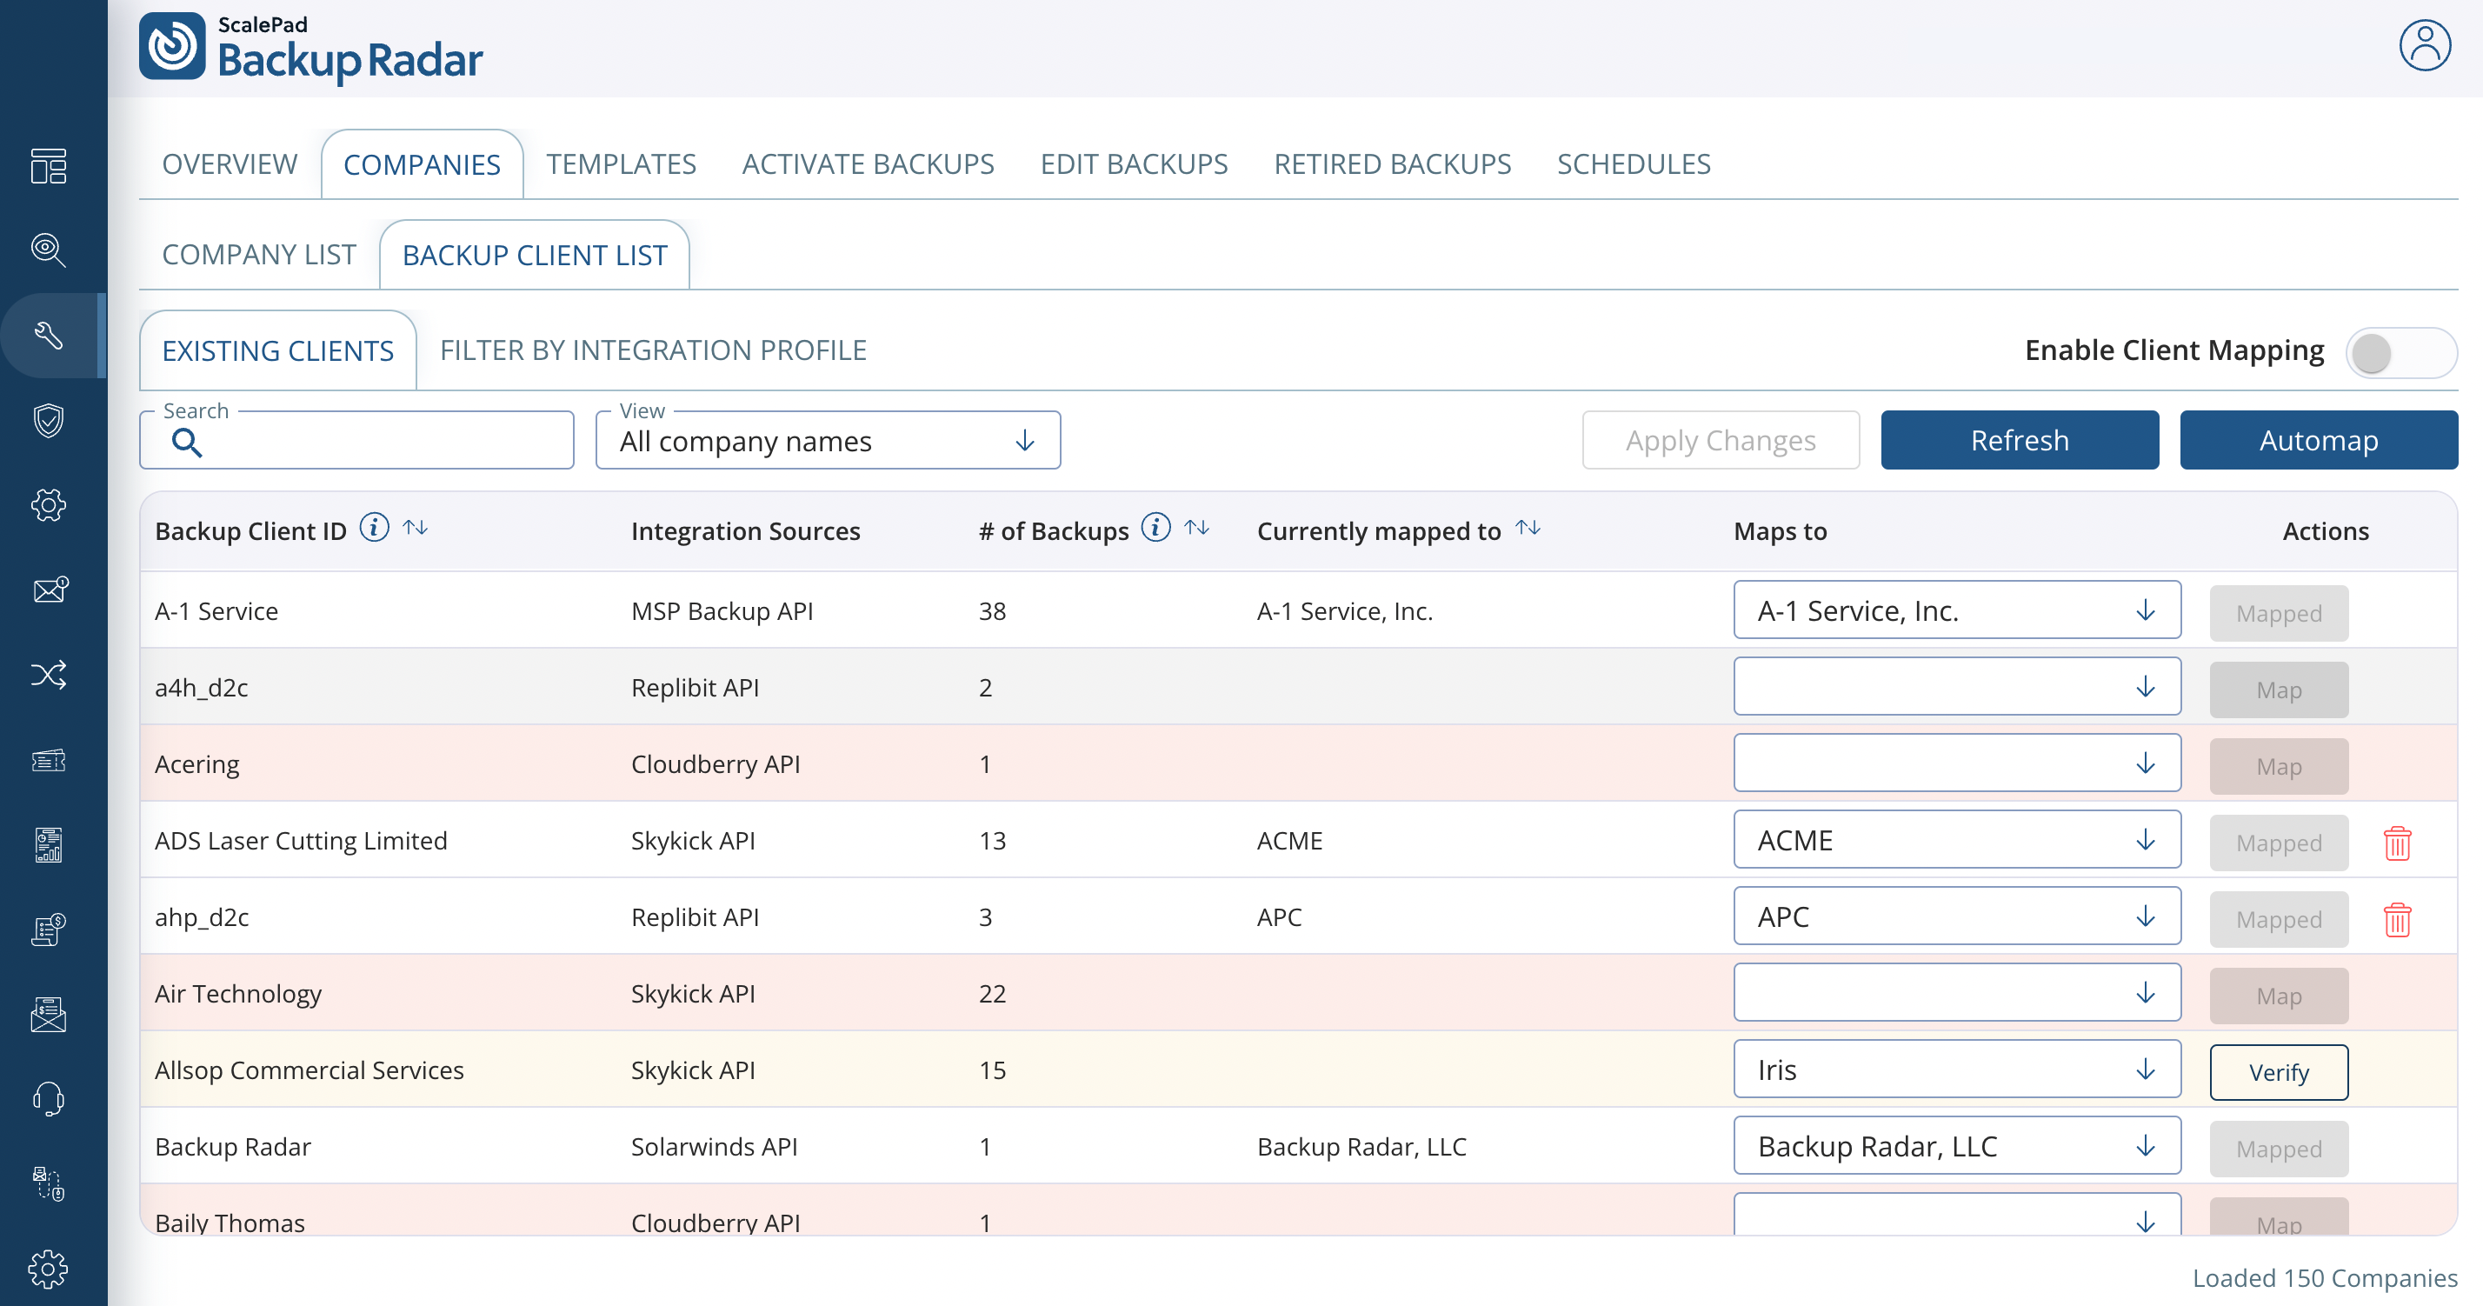Switch to the Templates tab
The width and height of the screenshot is (2483, 1306).
click(x=621, y=163)
